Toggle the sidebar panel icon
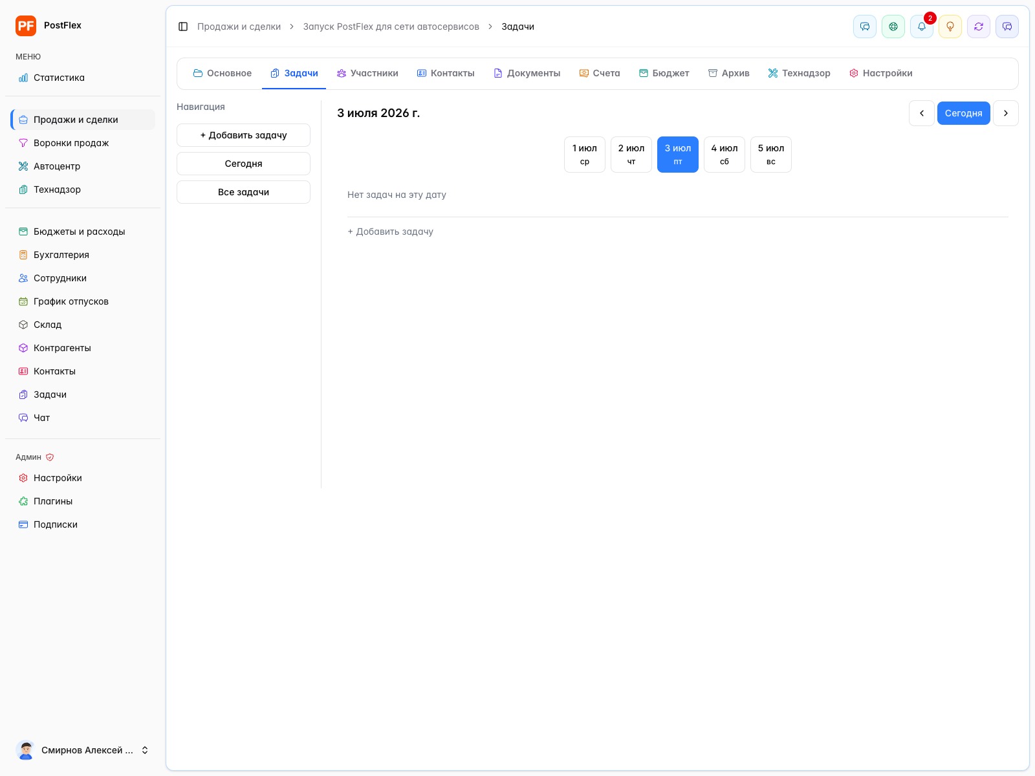Image resolution: width=1035 pixels, height=776 pixels. pos(183,27)
